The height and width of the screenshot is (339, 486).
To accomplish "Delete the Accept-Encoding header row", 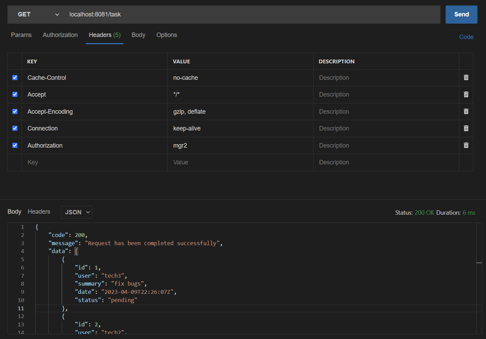I will click(x=466, y=111).
